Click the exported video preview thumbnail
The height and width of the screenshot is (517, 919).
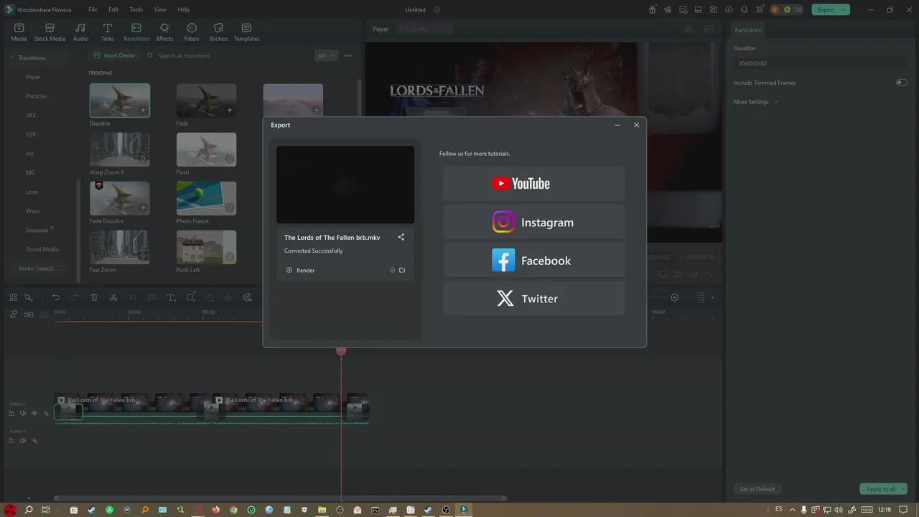click(345, 185)
